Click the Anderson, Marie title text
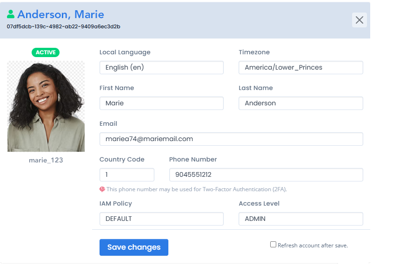Screen dimensions: 393x265 coord(60,14)
